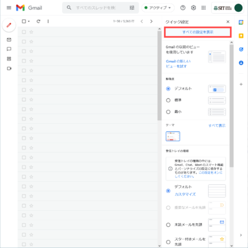The image size is (248, 248).
Task: Close the クイック設定 panel
Action: [228, 22]
